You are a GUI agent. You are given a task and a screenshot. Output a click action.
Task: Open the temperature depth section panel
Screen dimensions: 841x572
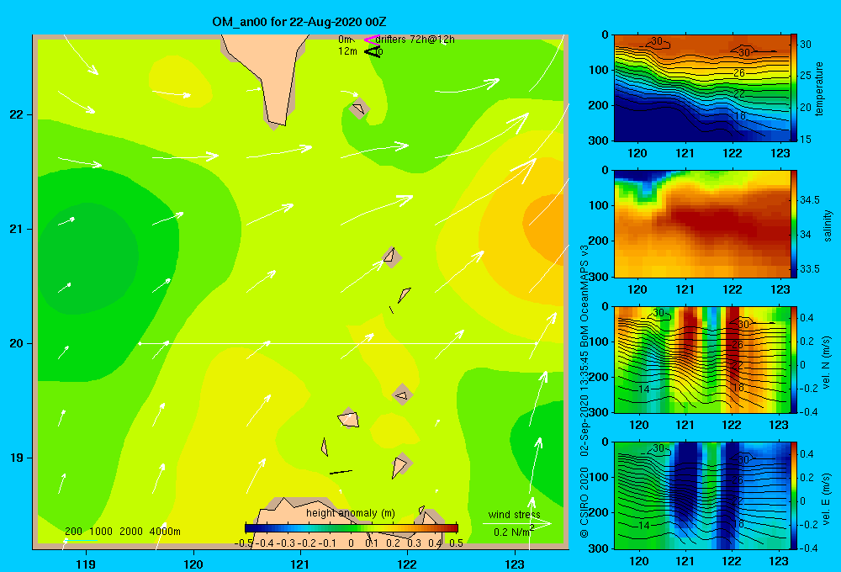coord(701,88)
